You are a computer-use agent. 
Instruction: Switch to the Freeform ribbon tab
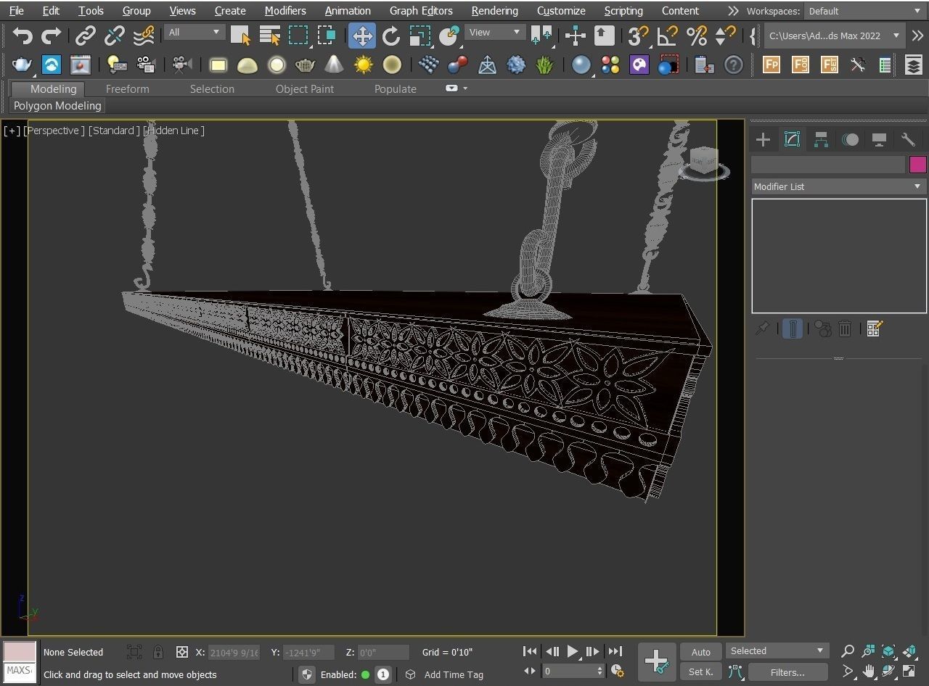pos(127,89)
